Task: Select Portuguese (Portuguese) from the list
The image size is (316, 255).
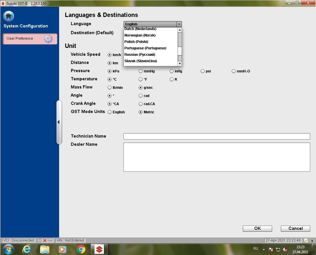Action: tap(151, 48)
